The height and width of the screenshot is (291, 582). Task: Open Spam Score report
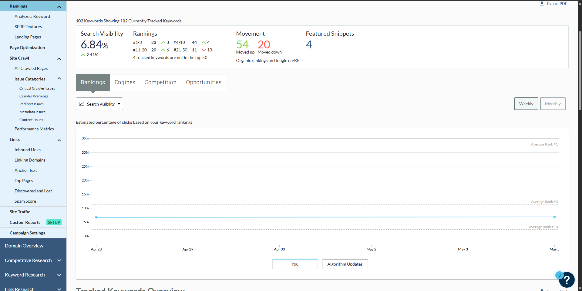(x=25, y=201)
